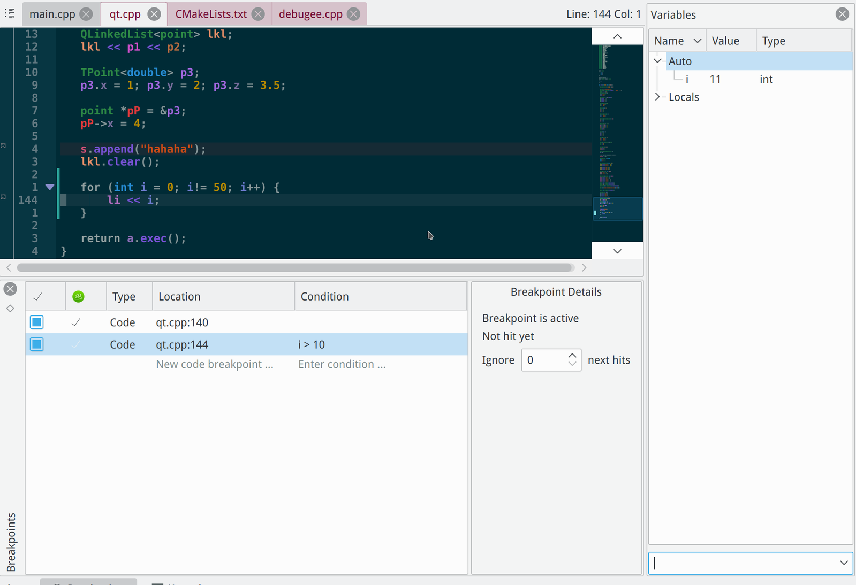Close the main.cpp tab

(x=86, y=14)
